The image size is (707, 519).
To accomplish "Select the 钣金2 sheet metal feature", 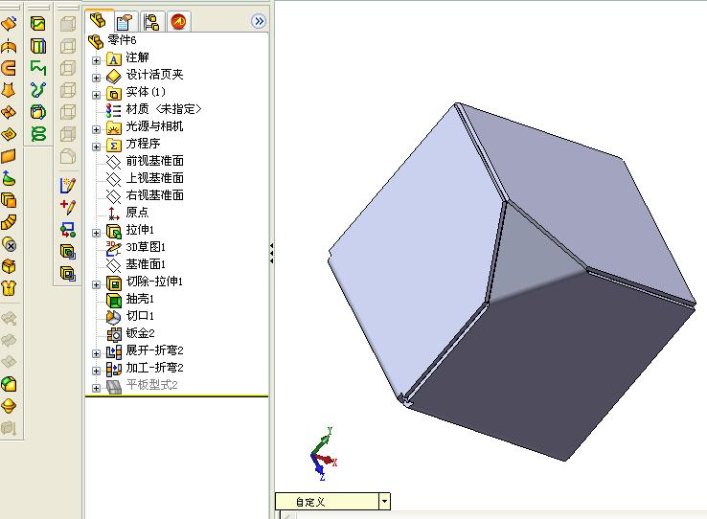I will tap(130, 333).
